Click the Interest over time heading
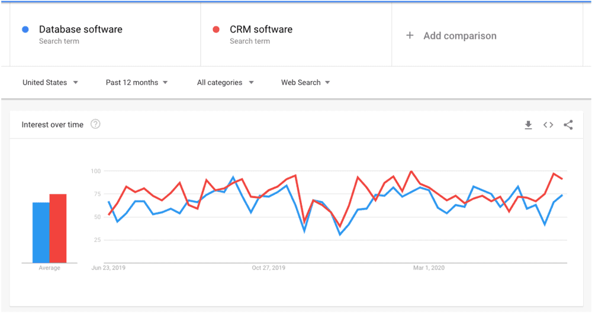 [53, 125]
